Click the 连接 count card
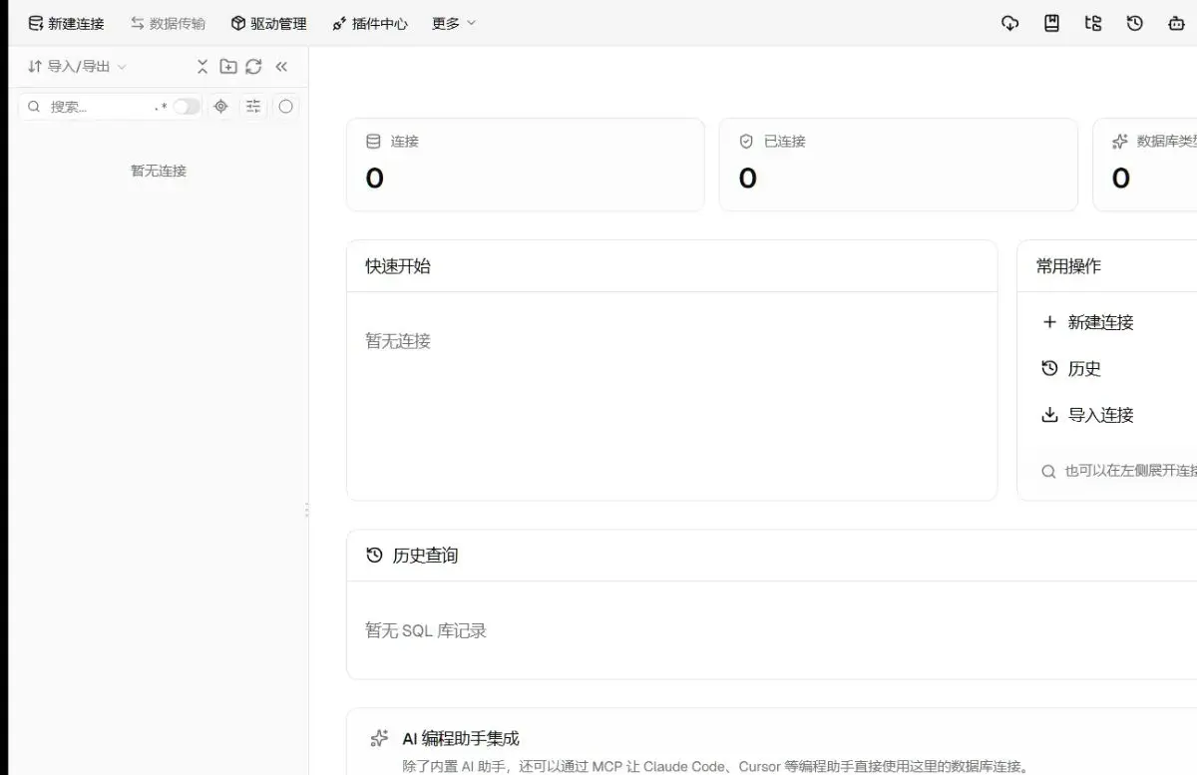Image resolution: width=1197 pixels, height=775 pixels. 526,165
